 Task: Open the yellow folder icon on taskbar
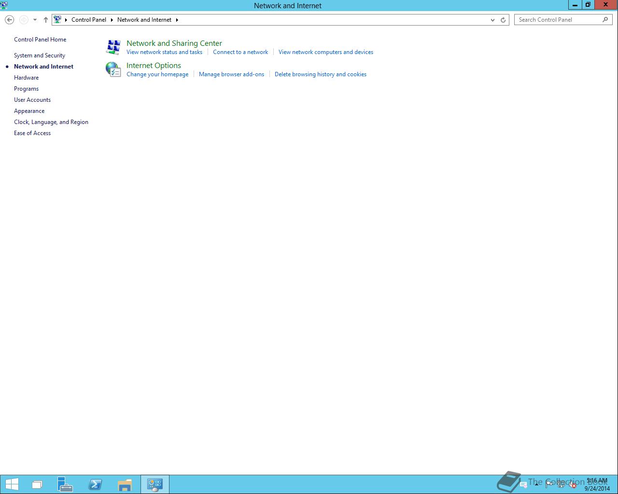tap(125, 484)
